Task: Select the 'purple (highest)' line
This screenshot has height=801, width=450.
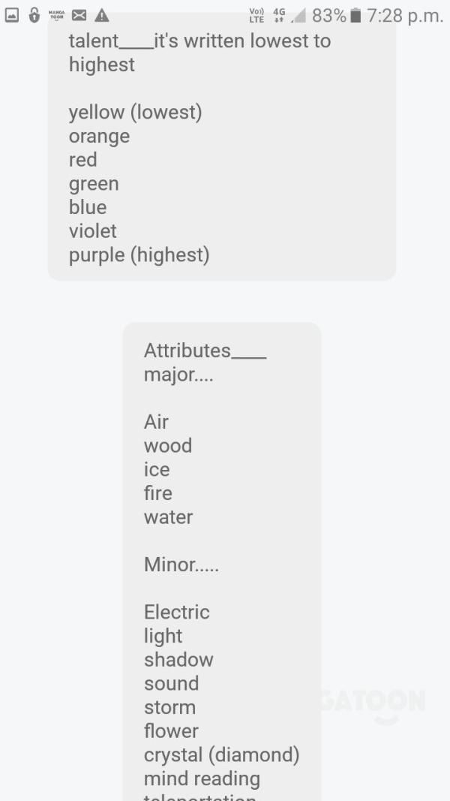Action: click(x=139, y=255)
